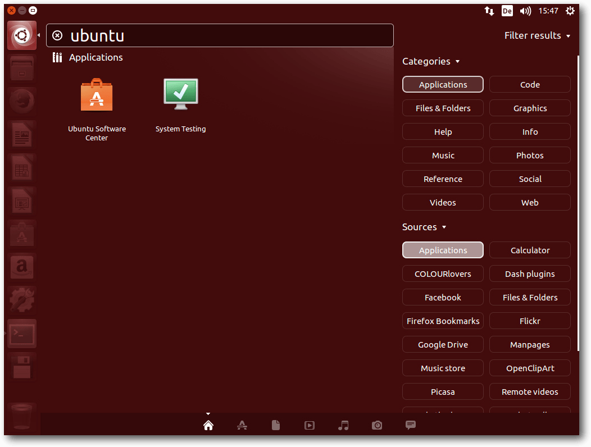Collapse the Sources filter section
This screenshot has height=447, width=591.
click(x=424, y=227)
